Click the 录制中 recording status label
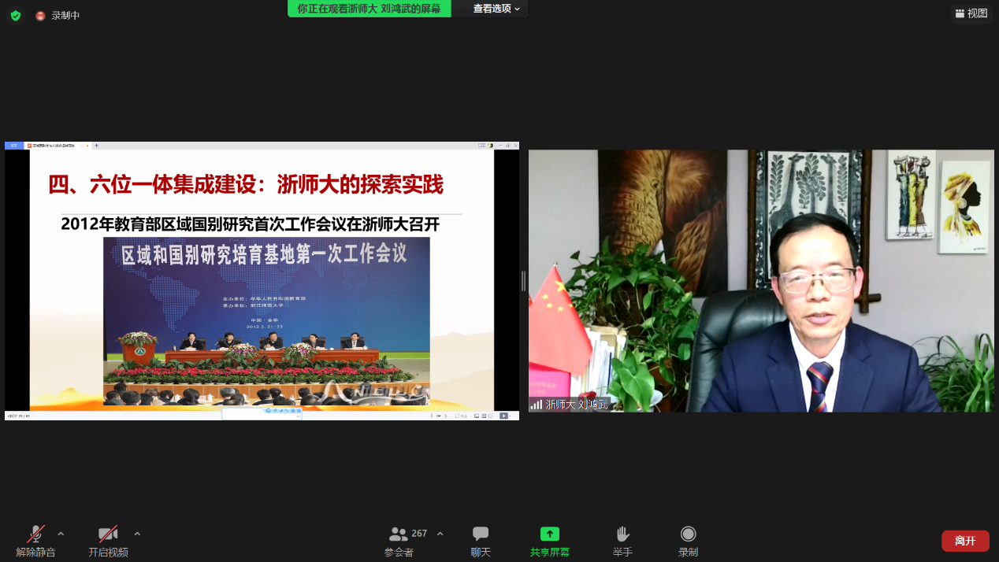 [x=65, y=16]
